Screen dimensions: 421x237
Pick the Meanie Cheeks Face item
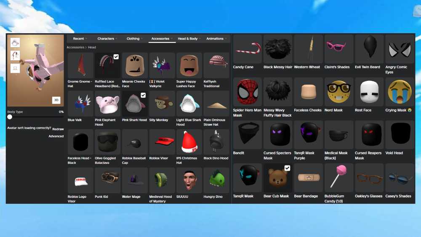(x=135, y=65)
